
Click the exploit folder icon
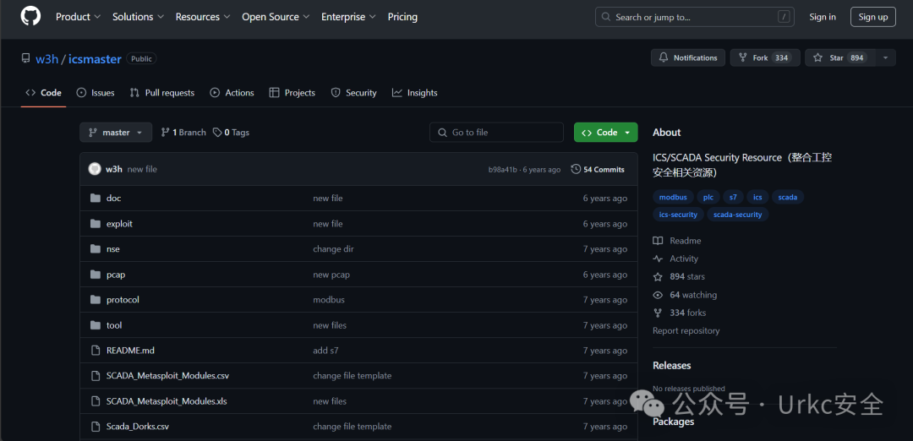[x=96, y=224]
